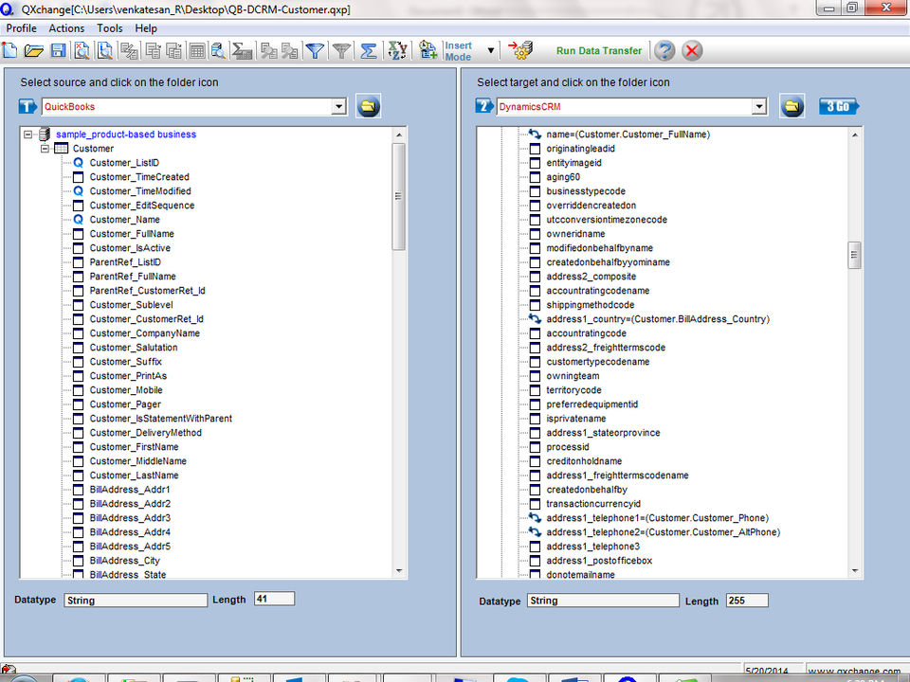The image size is (910, 682).
Task: Check the businesstypecode checkbox
Action: (535, 191)
